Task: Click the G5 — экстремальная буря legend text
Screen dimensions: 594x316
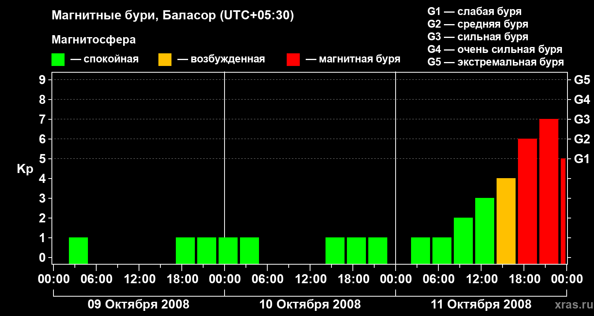Action: tap(496, 62)
